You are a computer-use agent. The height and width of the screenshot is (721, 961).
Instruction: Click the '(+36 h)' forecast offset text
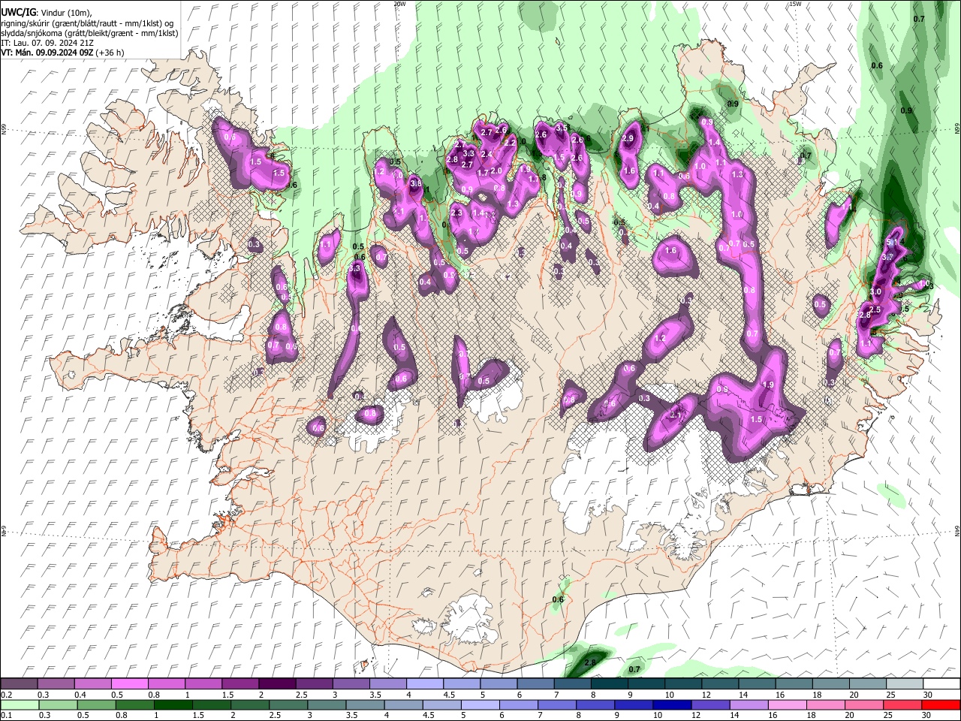(x=110, y=53)
